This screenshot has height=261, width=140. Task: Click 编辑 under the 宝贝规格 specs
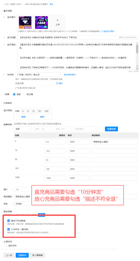point(23,117)
